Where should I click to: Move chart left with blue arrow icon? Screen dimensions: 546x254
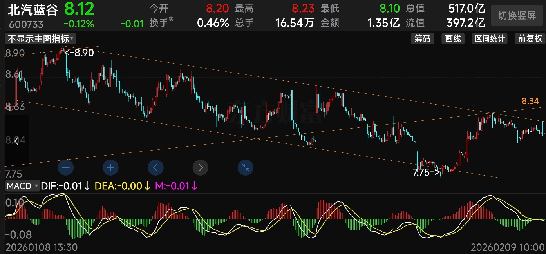click(x=155, y=168)
